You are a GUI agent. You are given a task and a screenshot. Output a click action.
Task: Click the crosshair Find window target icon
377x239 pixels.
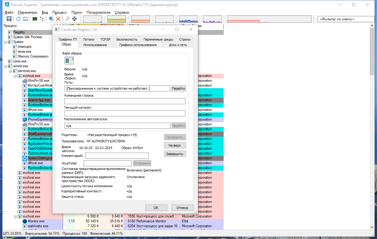coord(75,19)
